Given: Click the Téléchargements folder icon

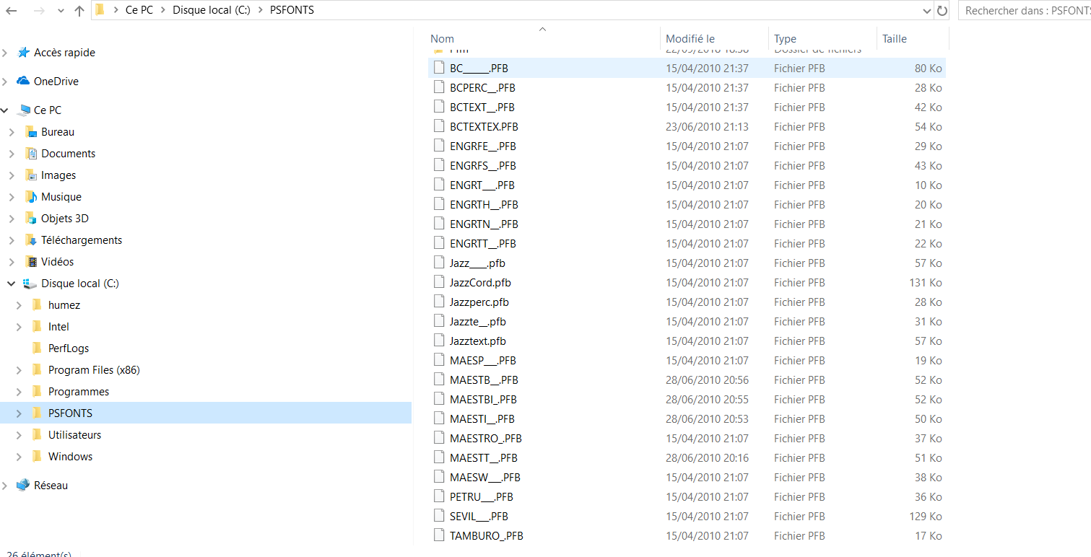Looking at the screenshot, I should pyautogui.click(x=31, y=240).
